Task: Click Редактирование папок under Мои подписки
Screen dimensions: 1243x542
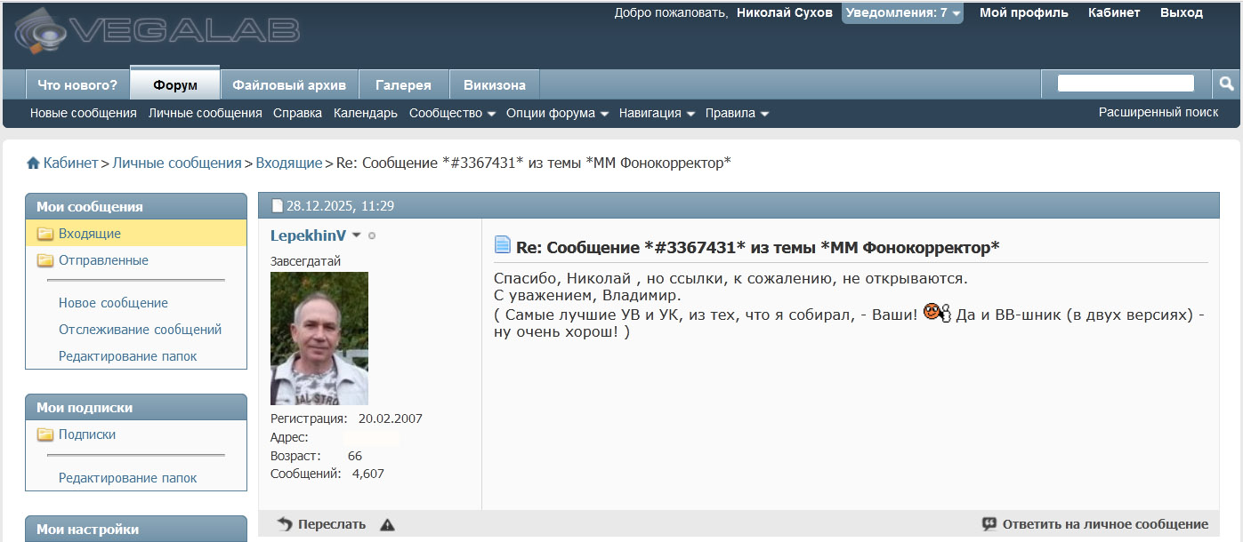Action: [128, 478]
